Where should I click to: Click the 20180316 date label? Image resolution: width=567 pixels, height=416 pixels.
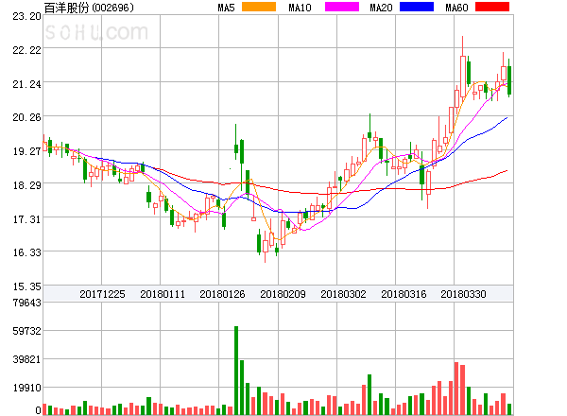tap(404, 294)
